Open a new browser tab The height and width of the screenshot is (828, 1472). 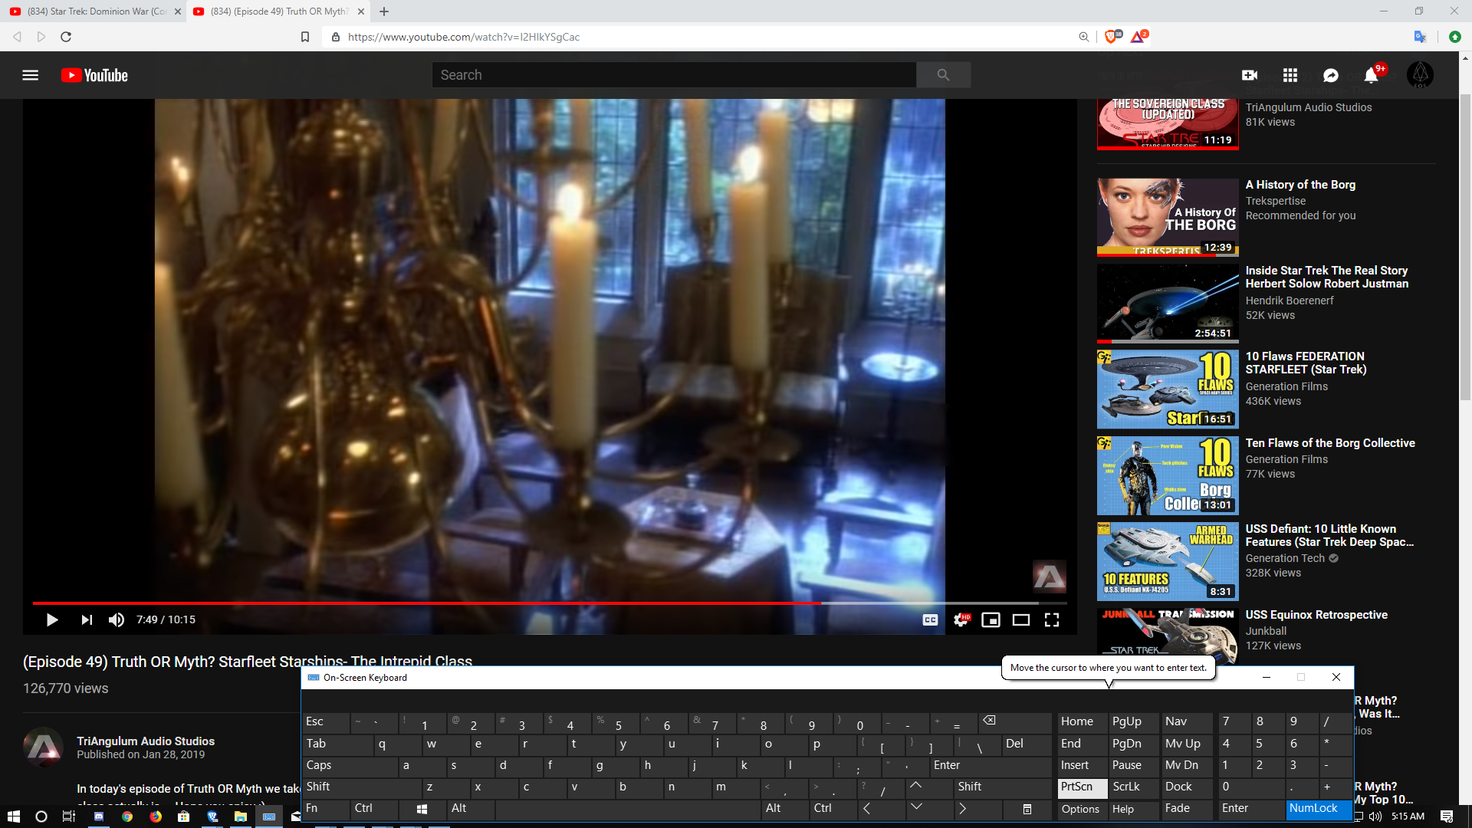click(x=384, y=11)
